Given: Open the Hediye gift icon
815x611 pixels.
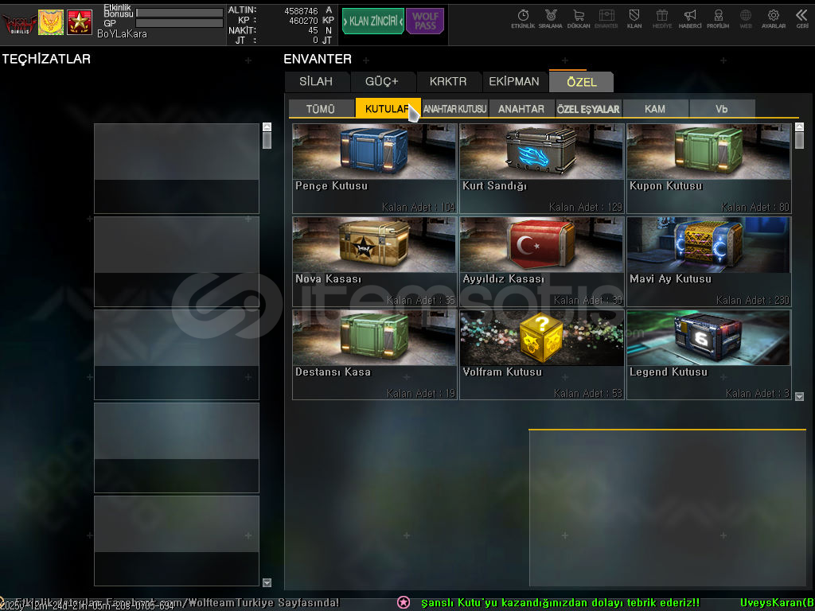Looking at the screenshot, I should (x=661, y=18).
